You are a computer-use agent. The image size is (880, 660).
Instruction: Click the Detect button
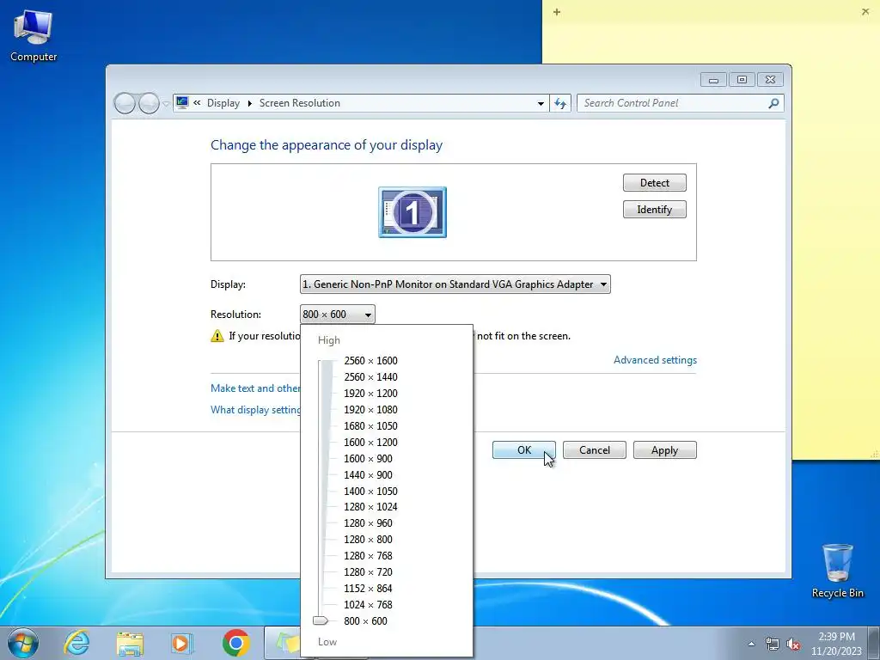coord(654,182)
